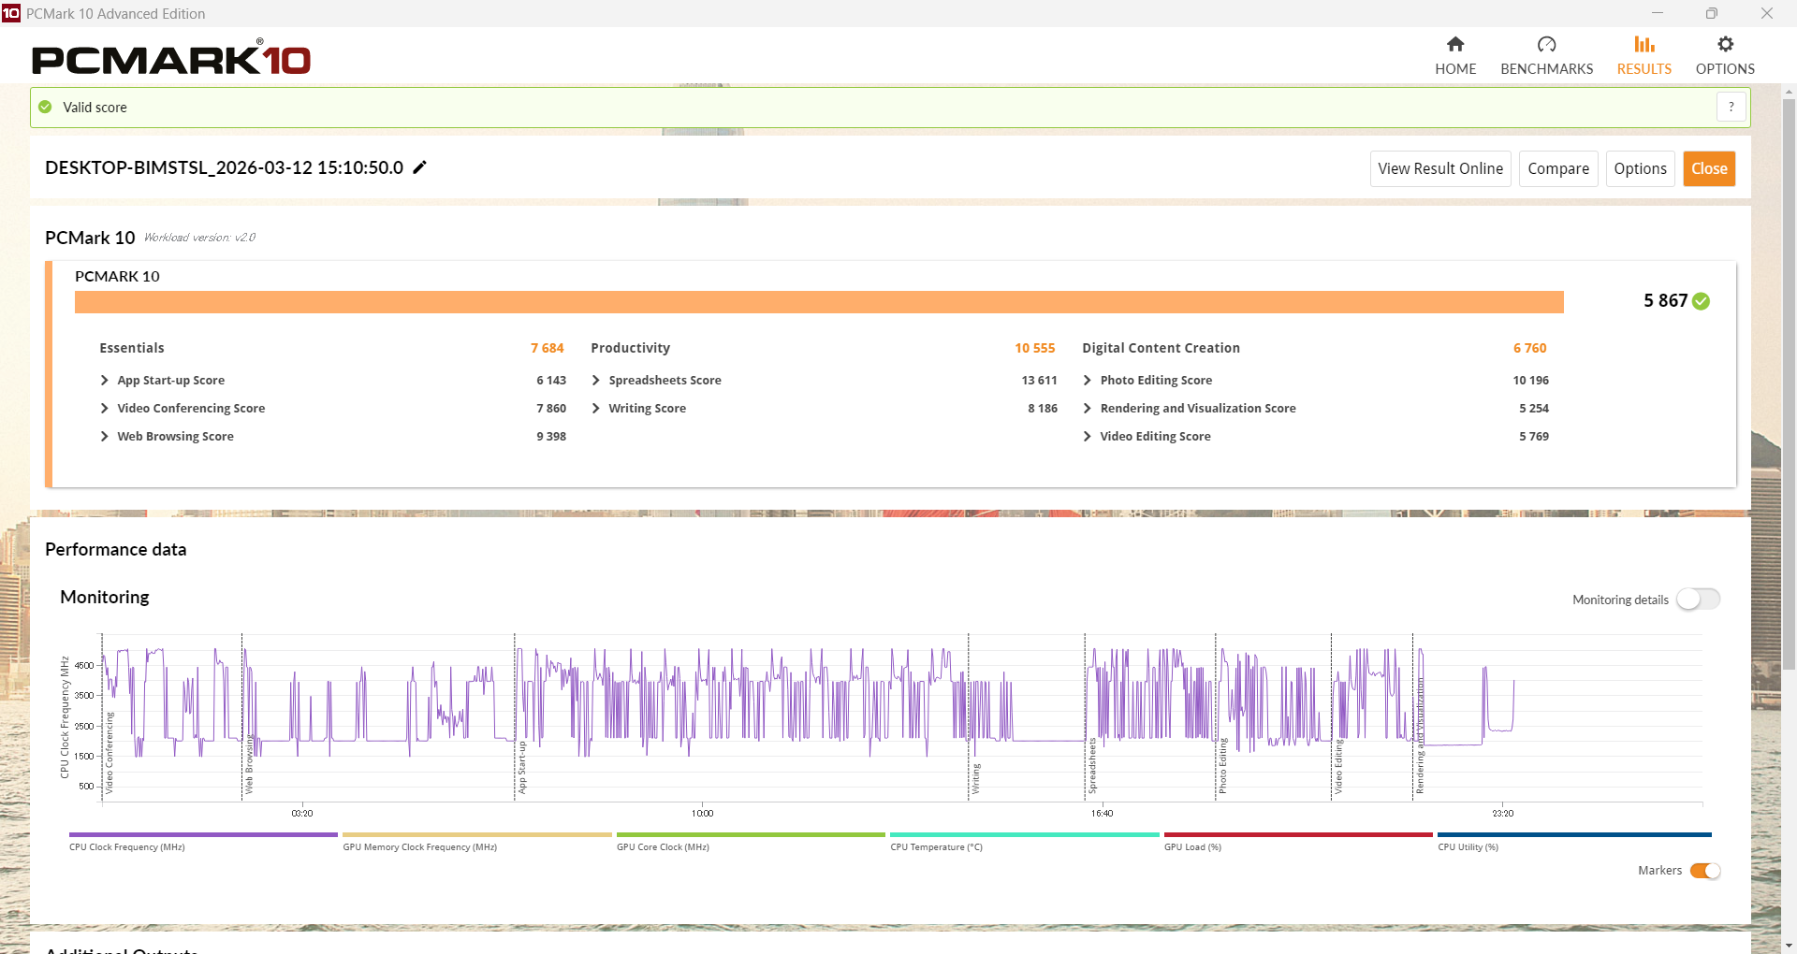Click the green check beside score 5 867

pos(1702,301)
